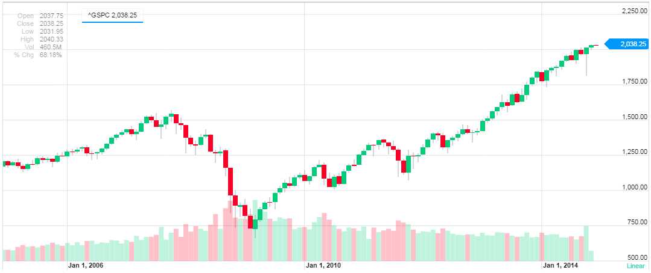Click the 500.00 price axis label

coord(637,257)
